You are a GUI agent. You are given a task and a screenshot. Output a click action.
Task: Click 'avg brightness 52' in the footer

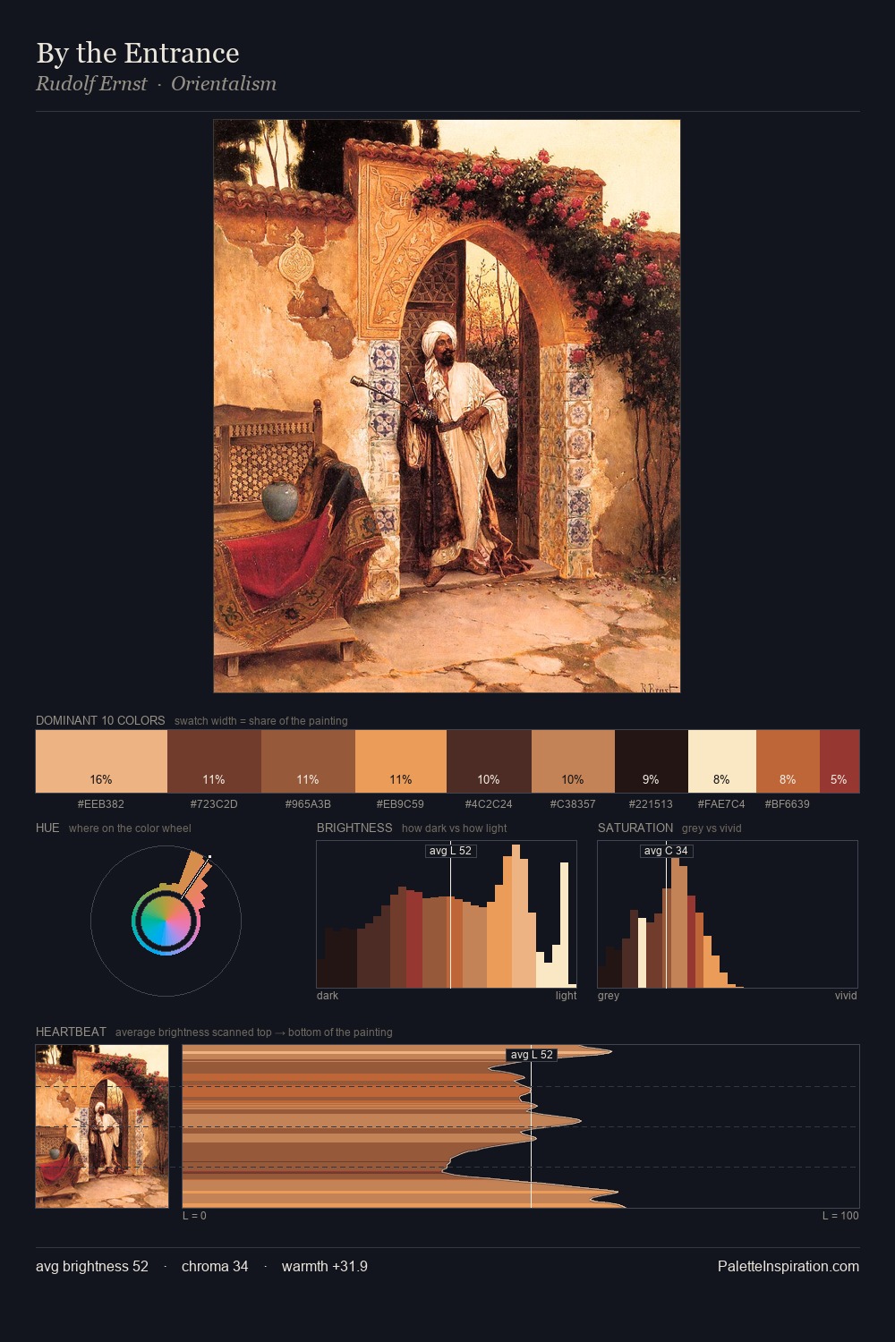[92, 1266]
